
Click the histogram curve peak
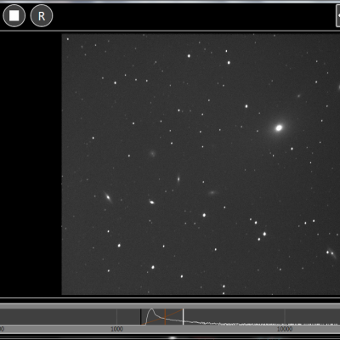coord(152,310)
